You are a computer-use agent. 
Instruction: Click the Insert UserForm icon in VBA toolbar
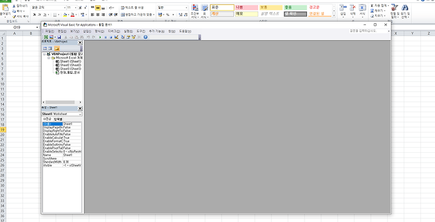[51, 37]
